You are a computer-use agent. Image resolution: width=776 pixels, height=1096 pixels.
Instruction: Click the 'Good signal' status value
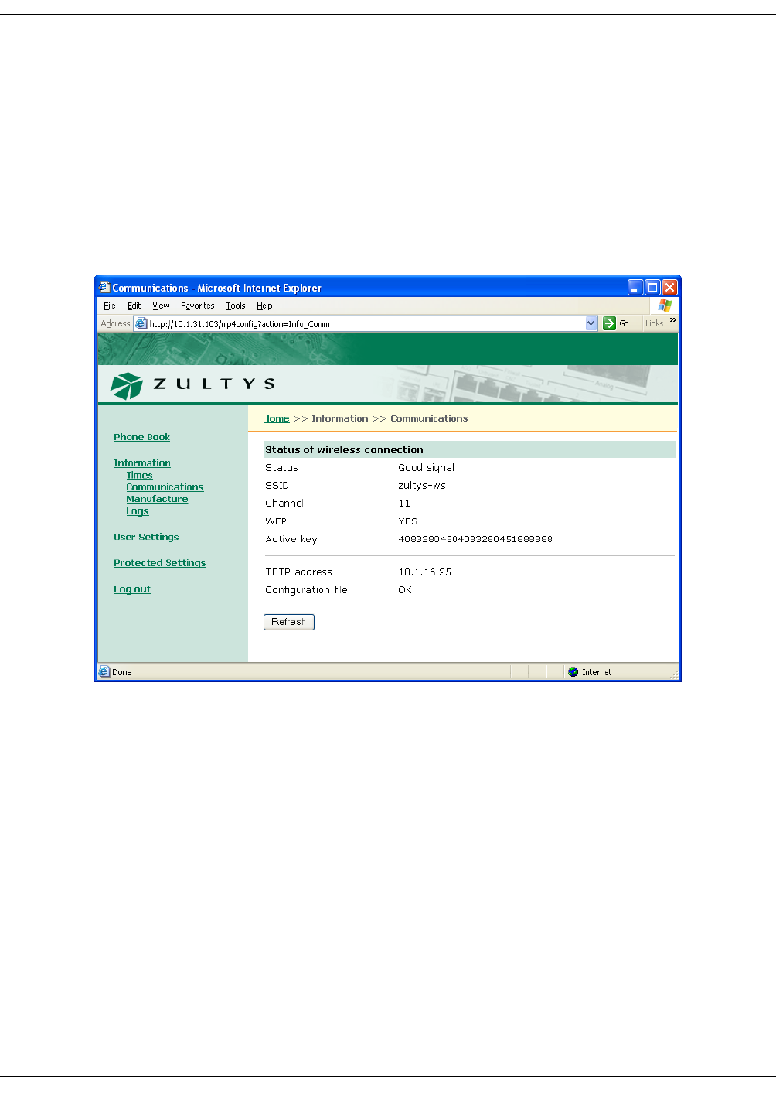pos(426,467)
